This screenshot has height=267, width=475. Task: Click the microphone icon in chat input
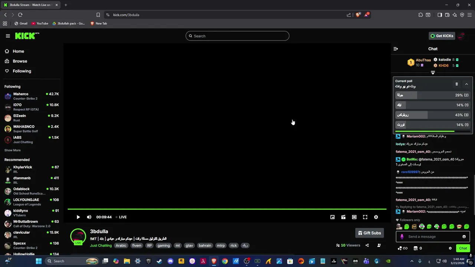click(402, 237)
